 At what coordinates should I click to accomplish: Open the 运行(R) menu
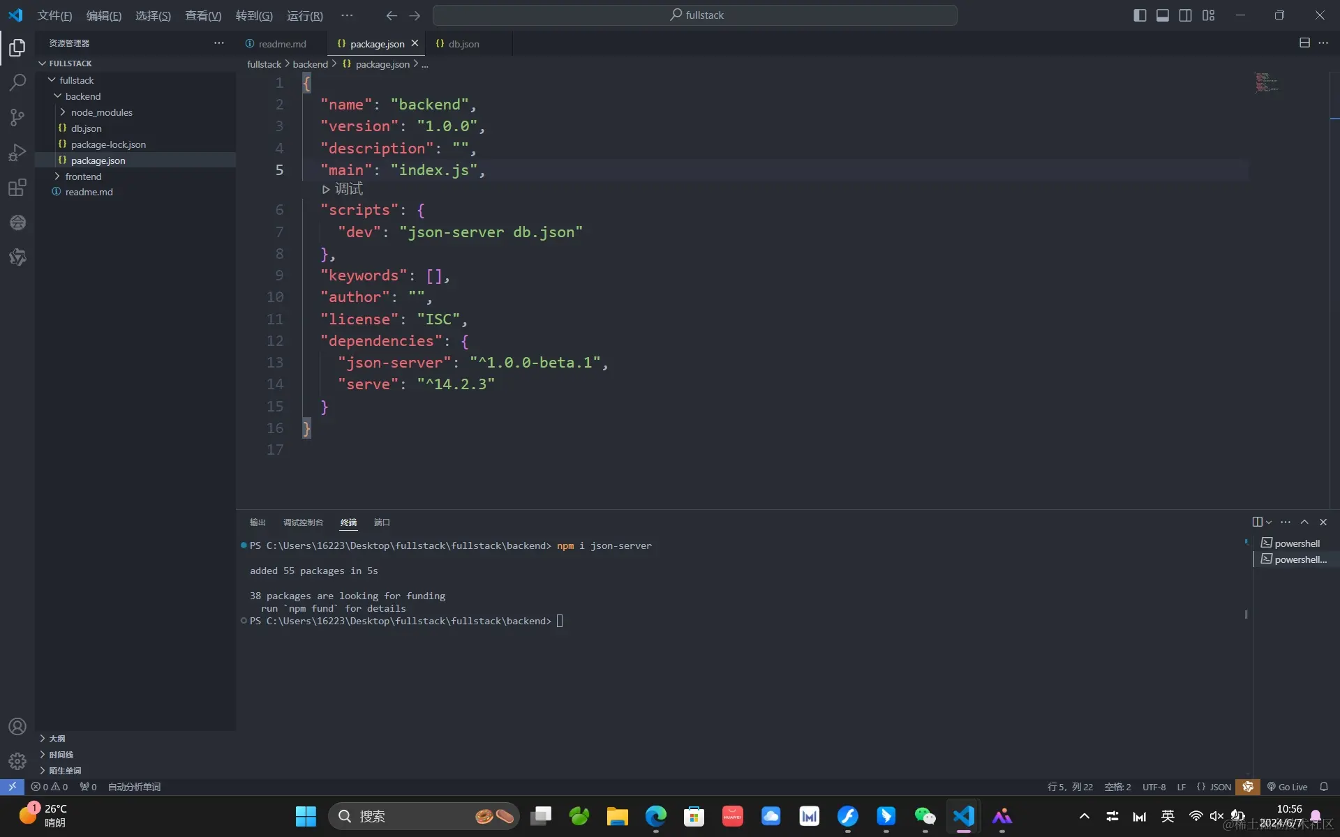305,15
